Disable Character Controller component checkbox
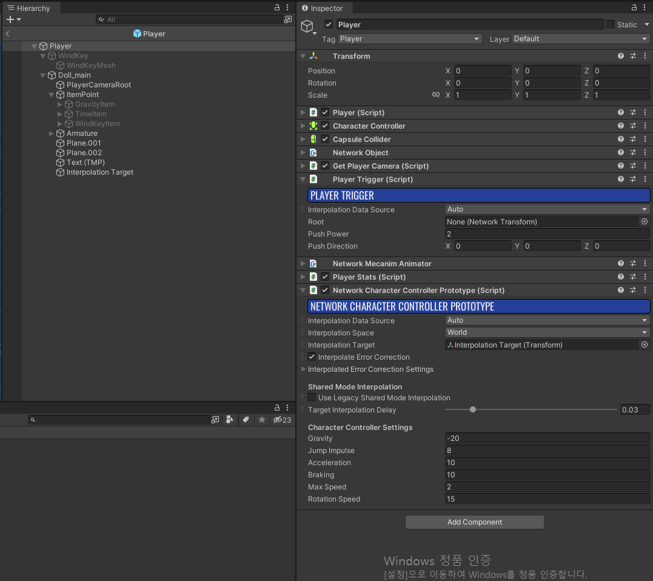Screen dimensions: 653x581 (325, 126)
